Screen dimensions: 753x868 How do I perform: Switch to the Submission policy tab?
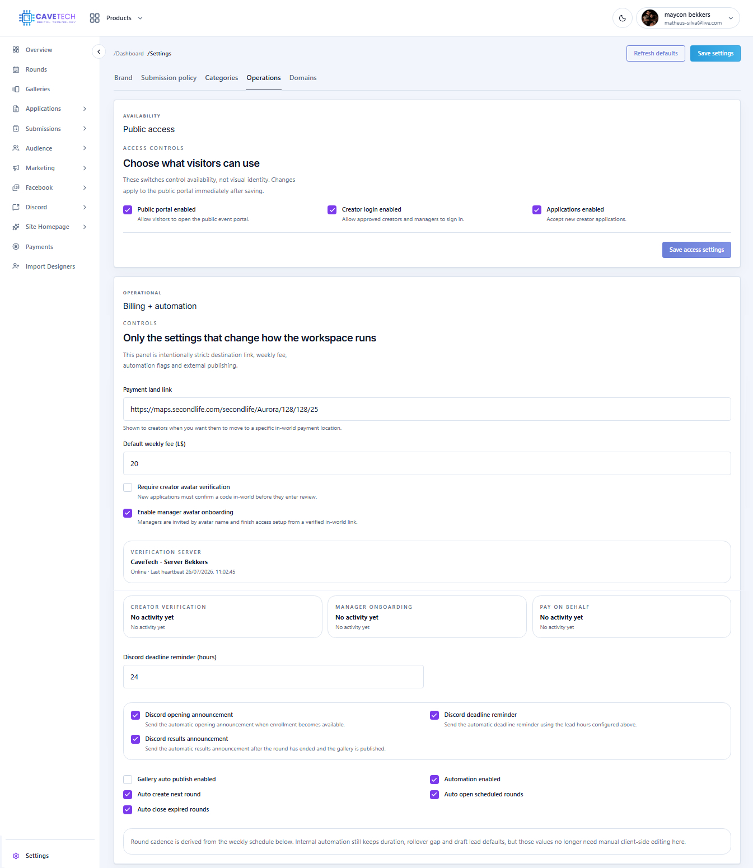(169, 78)
